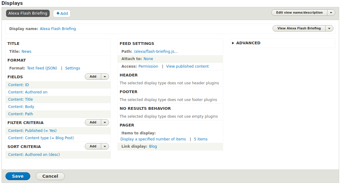
Task: Click Edit view name/description button
Action: (299, 13)
